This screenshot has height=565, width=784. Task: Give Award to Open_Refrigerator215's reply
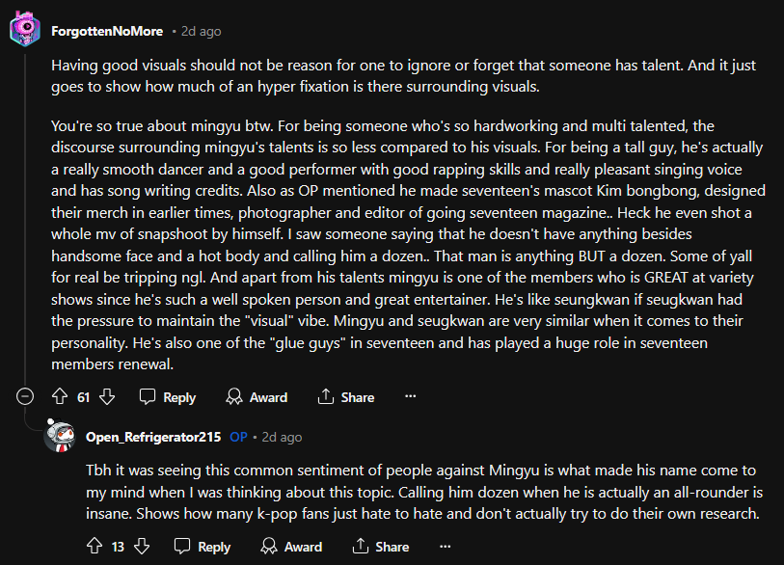pos(291,547)
